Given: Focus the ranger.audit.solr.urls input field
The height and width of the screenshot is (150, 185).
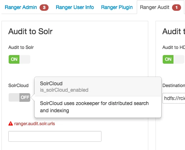Looking at the screenshot, I should (55, 136).
